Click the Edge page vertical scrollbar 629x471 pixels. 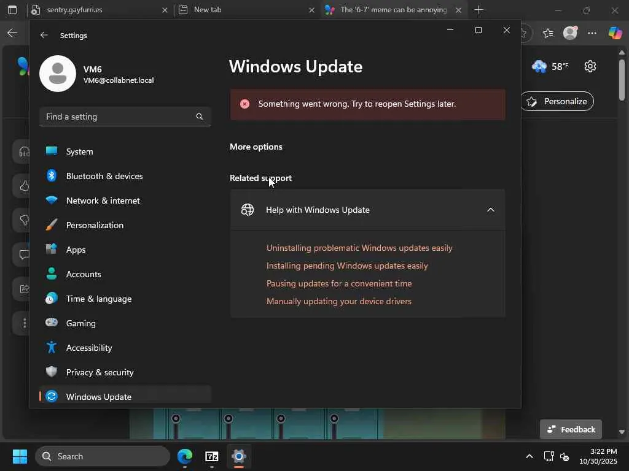click(622, 80)
